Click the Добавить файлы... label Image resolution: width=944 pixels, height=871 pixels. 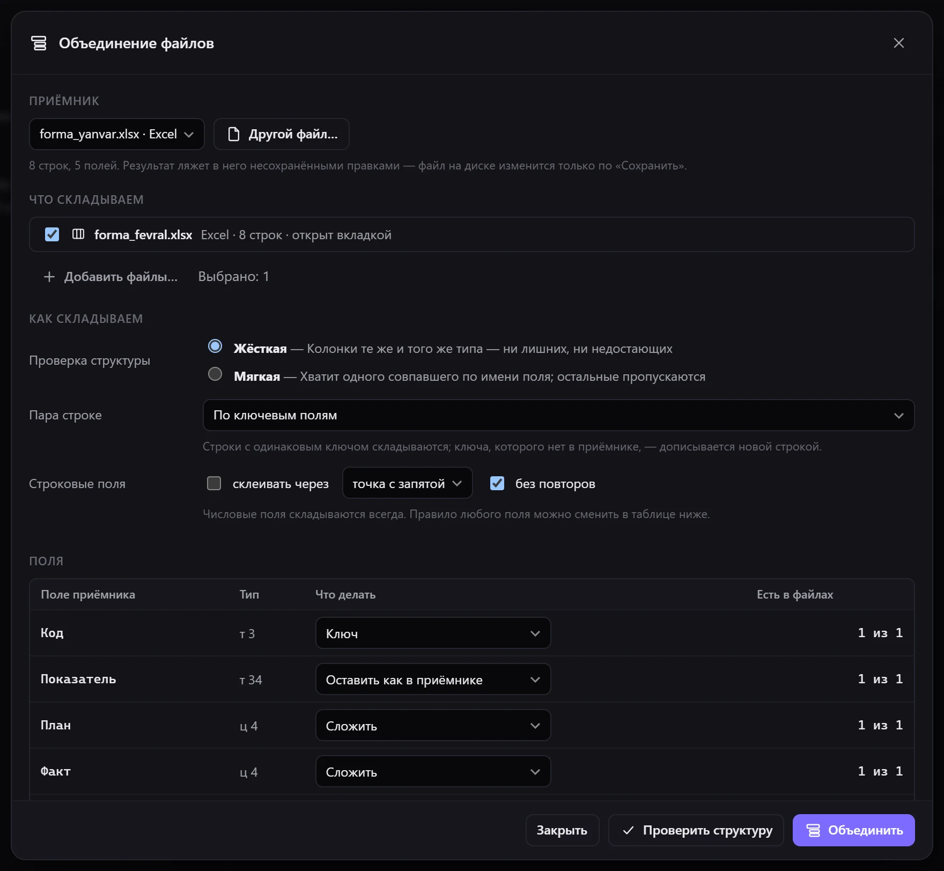tap(121, 277)
